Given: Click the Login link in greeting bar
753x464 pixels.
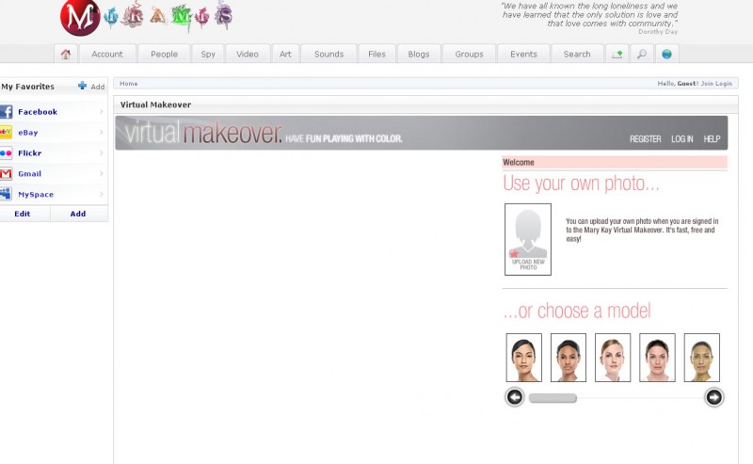Looking at the screenshot, I should tap(724, 84).
